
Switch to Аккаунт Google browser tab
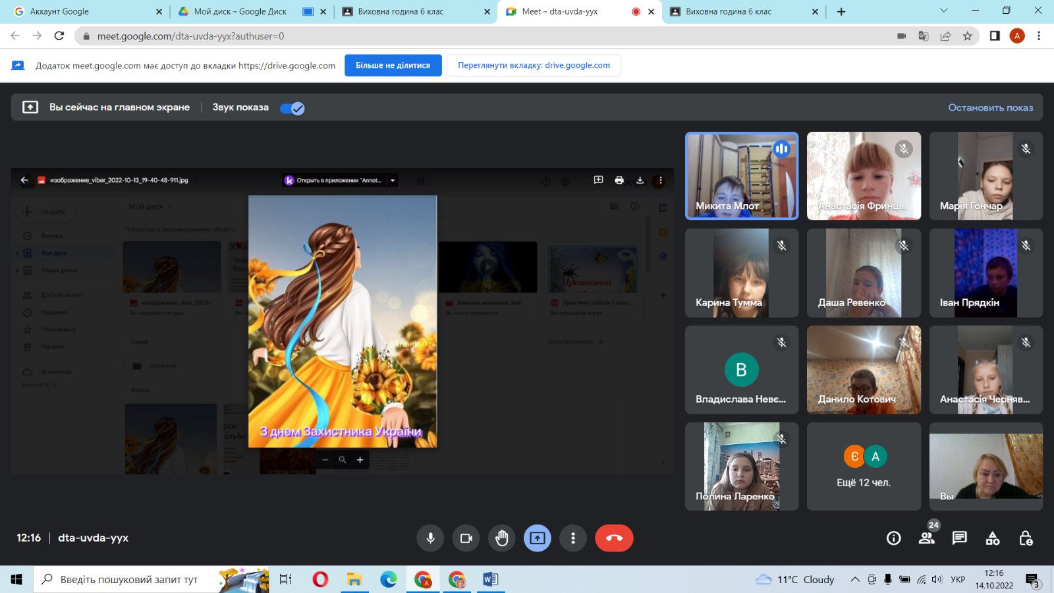(86, 12)
